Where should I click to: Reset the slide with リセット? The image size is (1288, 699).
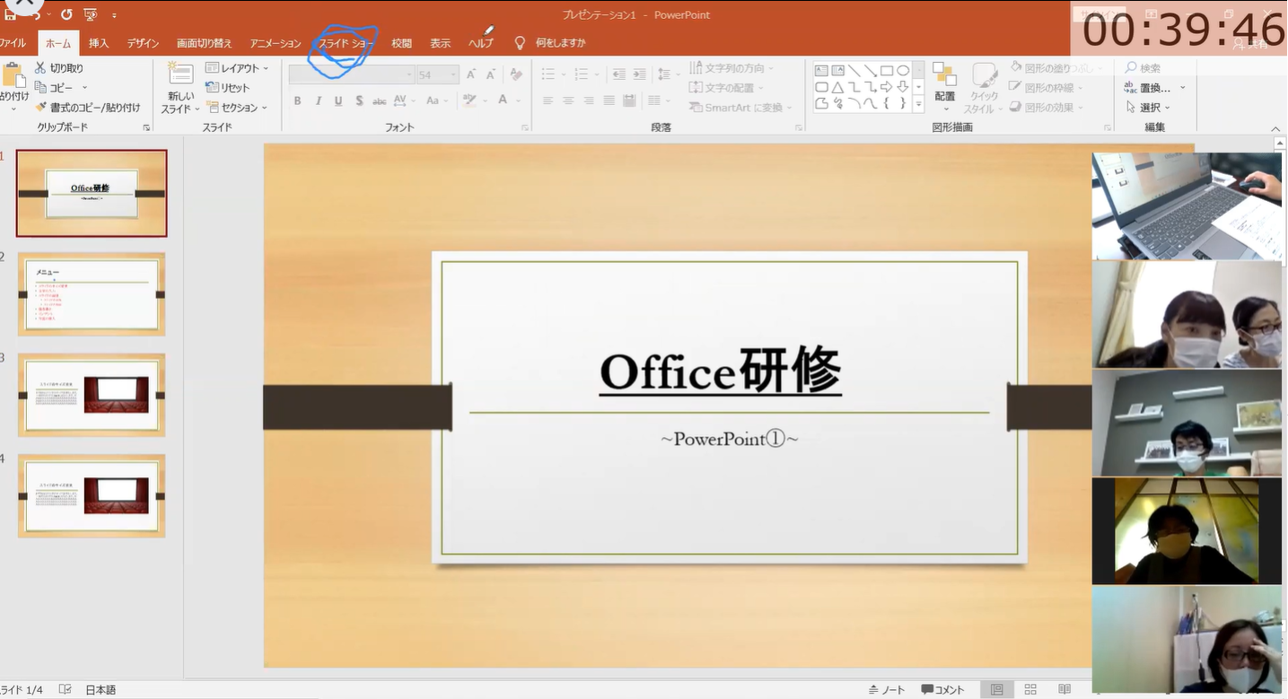point(228,87)
